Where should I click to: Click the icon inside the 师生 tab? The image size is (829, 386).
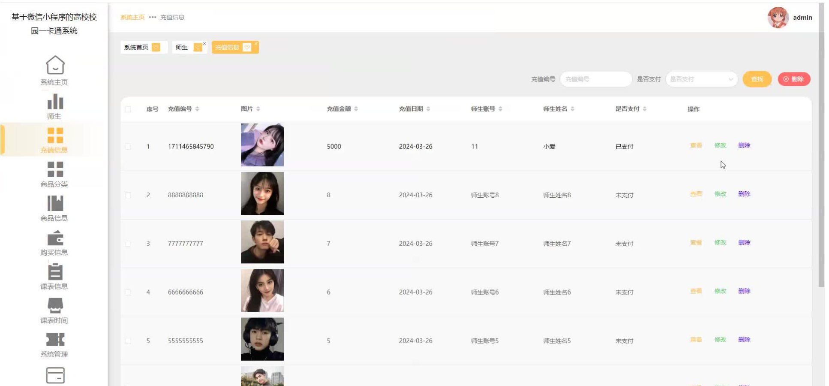198,47
